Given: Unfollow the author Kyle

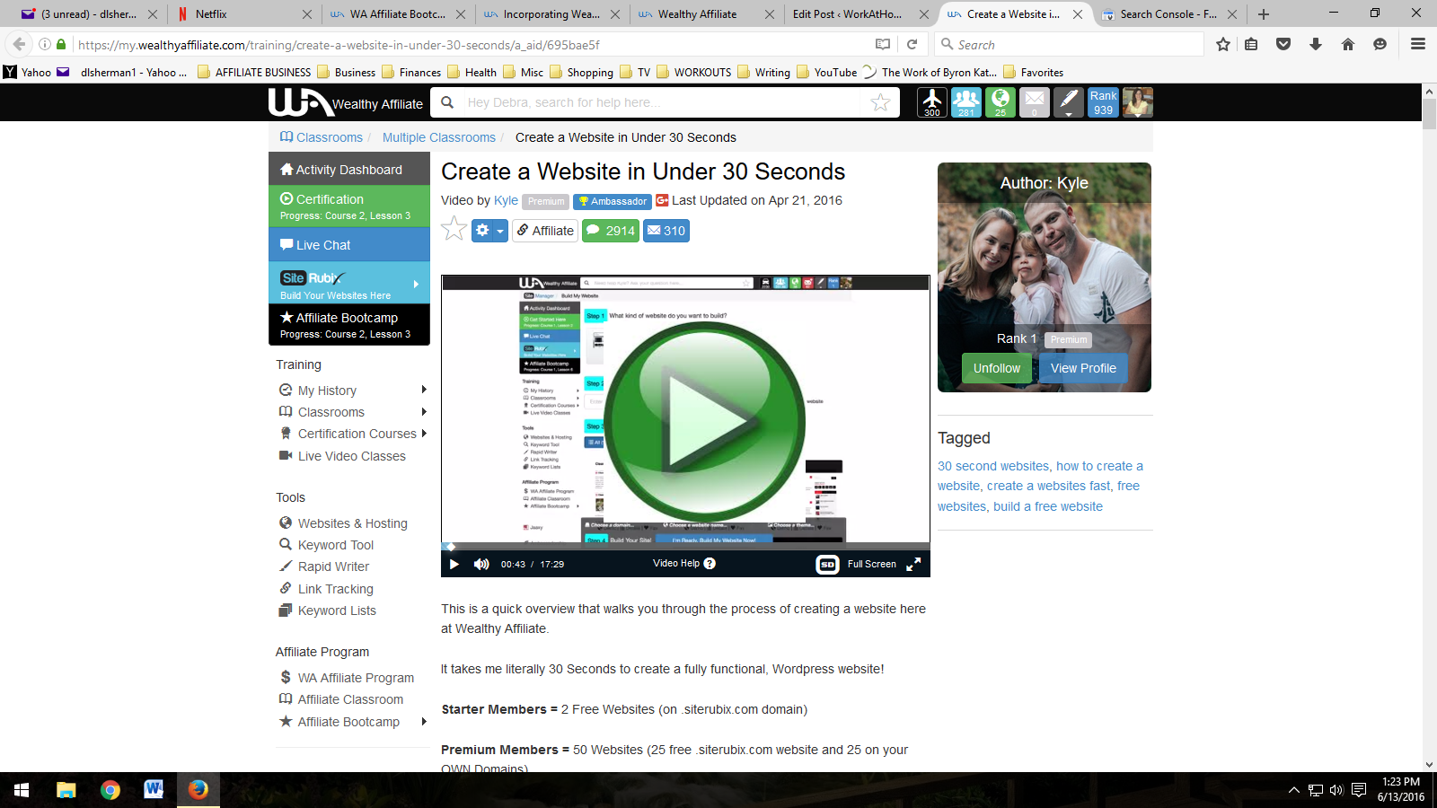Looking at the screenshot, I should tap(997, 368).
